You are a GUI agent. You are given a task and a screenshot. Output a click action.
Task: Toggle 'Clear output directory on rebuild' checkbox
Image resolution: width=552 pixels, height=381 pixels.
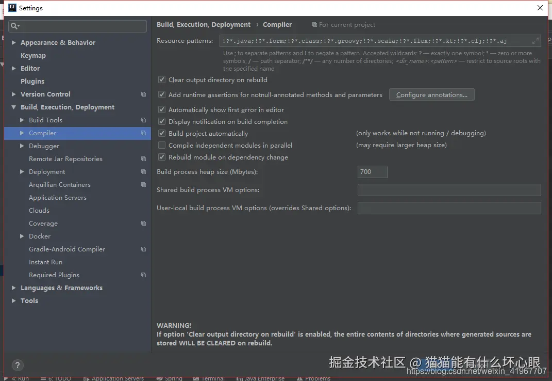162,80
